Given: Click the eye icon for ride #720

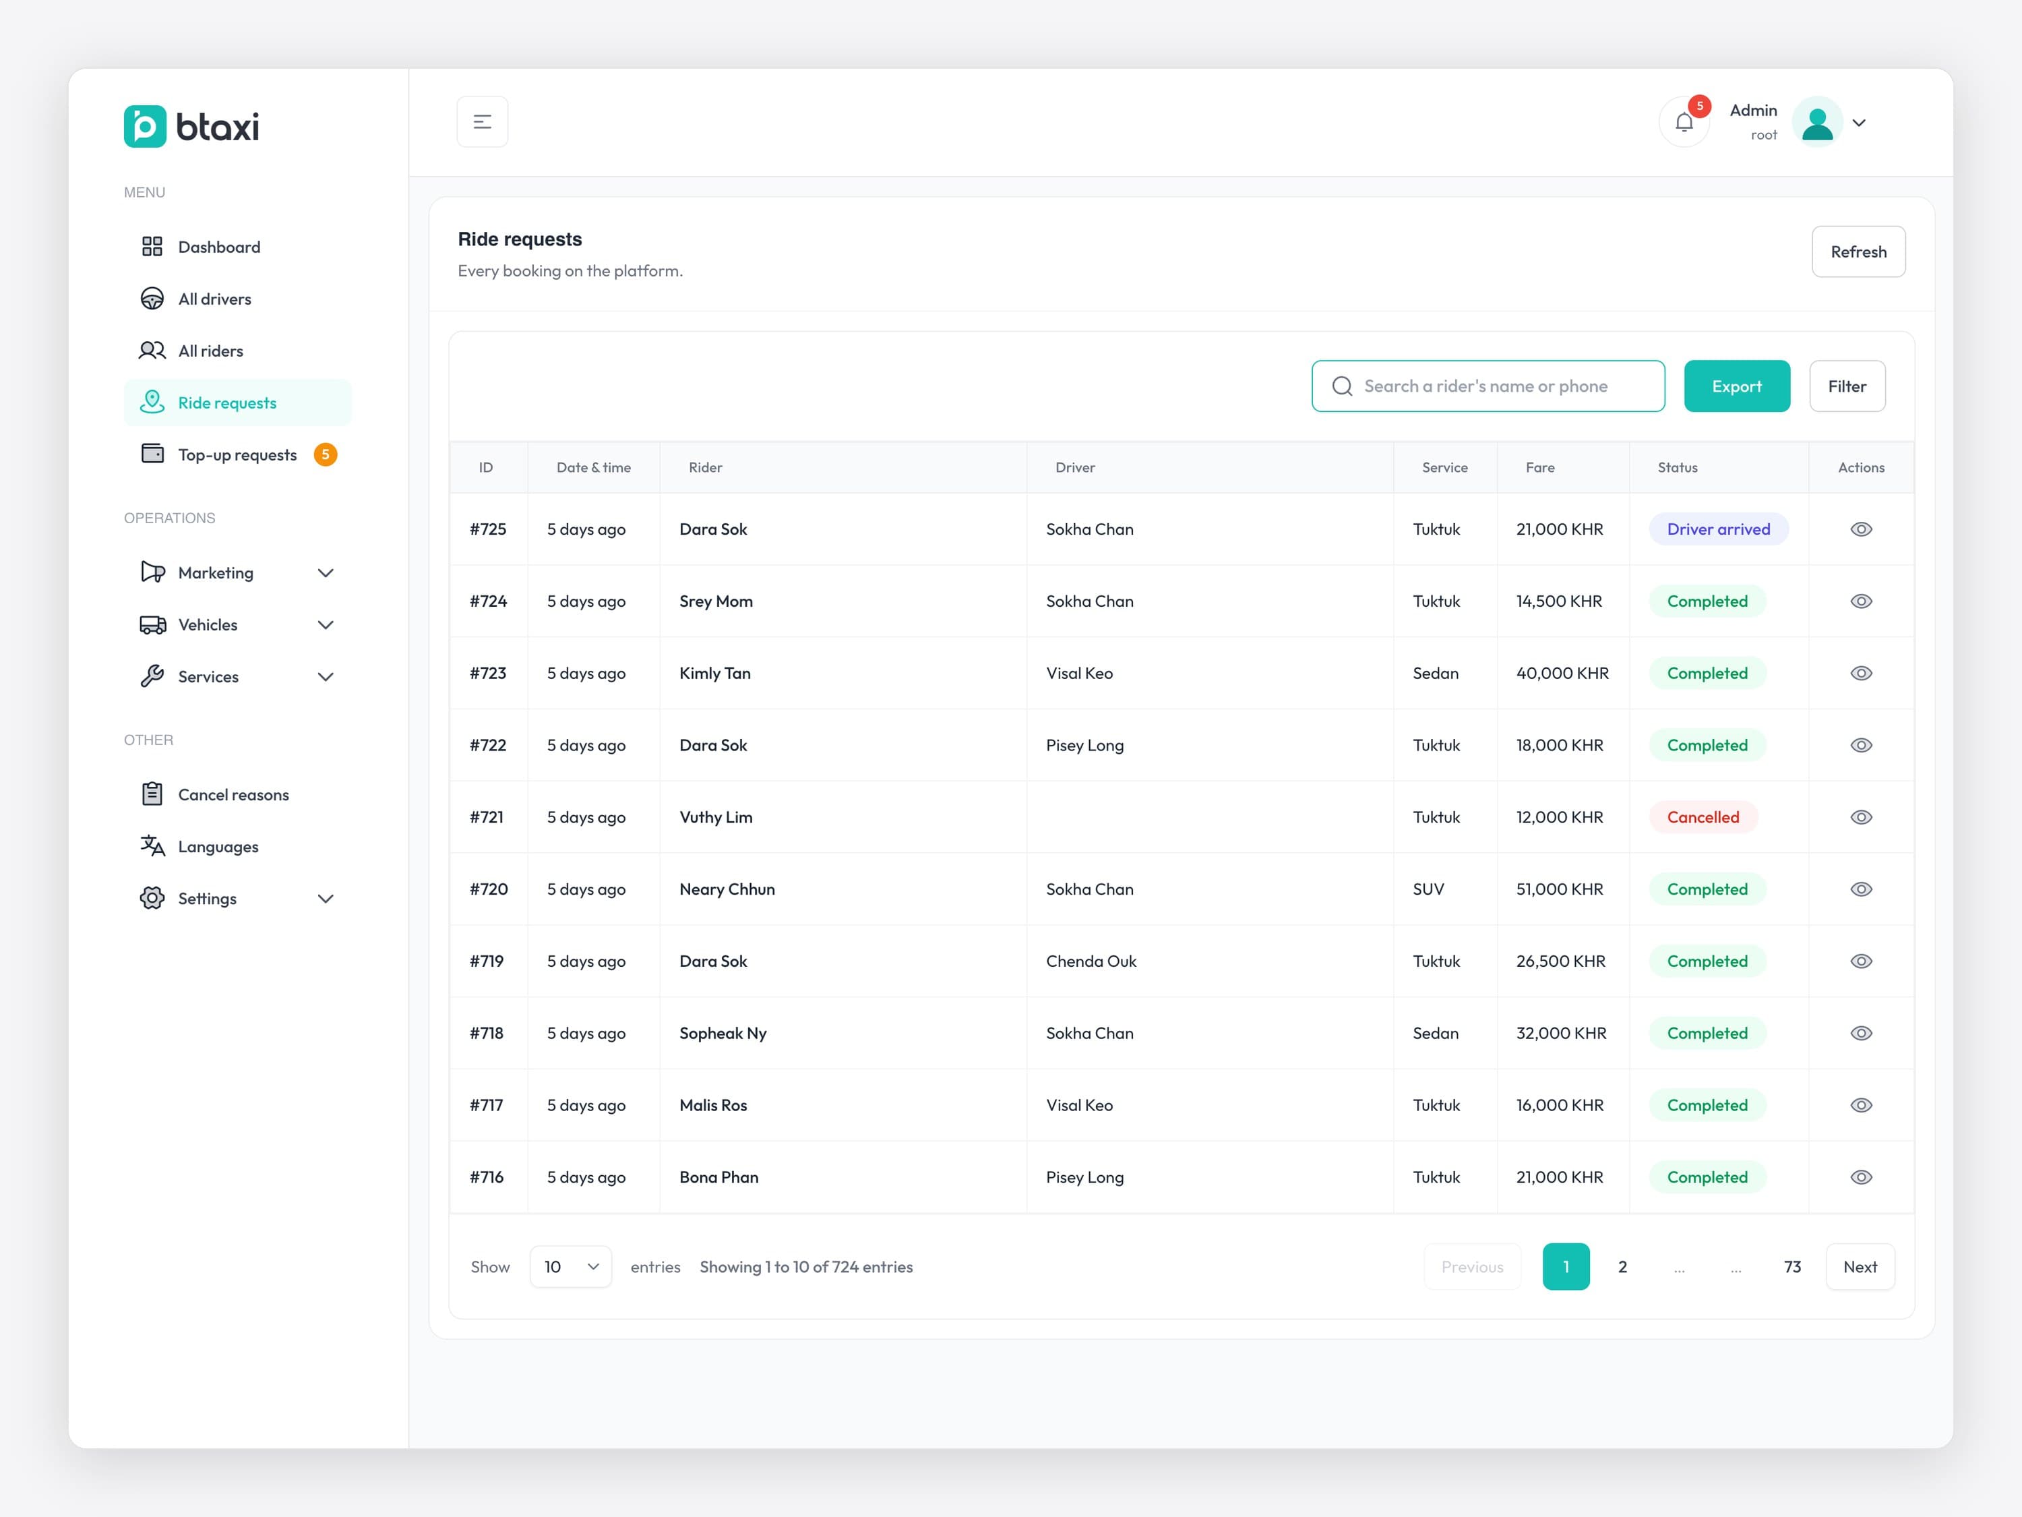Looking at the screenshot, I should click(1861, 889).
